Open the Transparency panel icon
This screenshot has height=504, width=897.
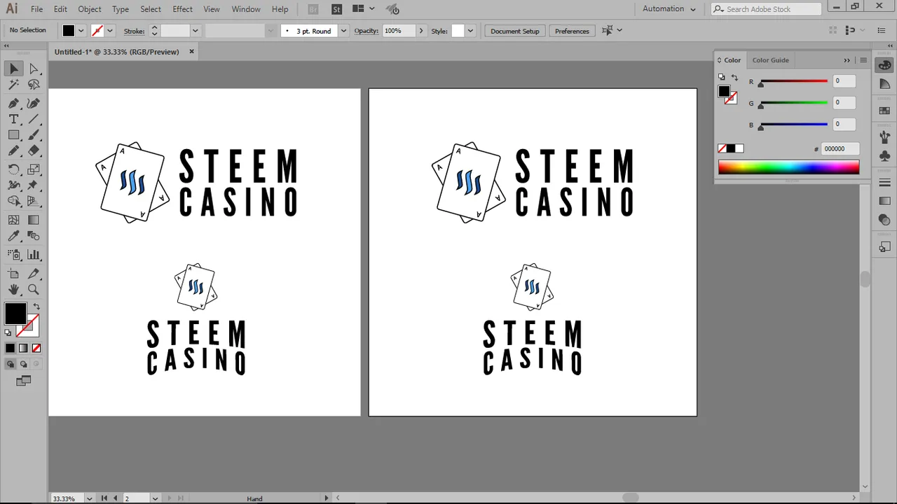tap(884, 220)
